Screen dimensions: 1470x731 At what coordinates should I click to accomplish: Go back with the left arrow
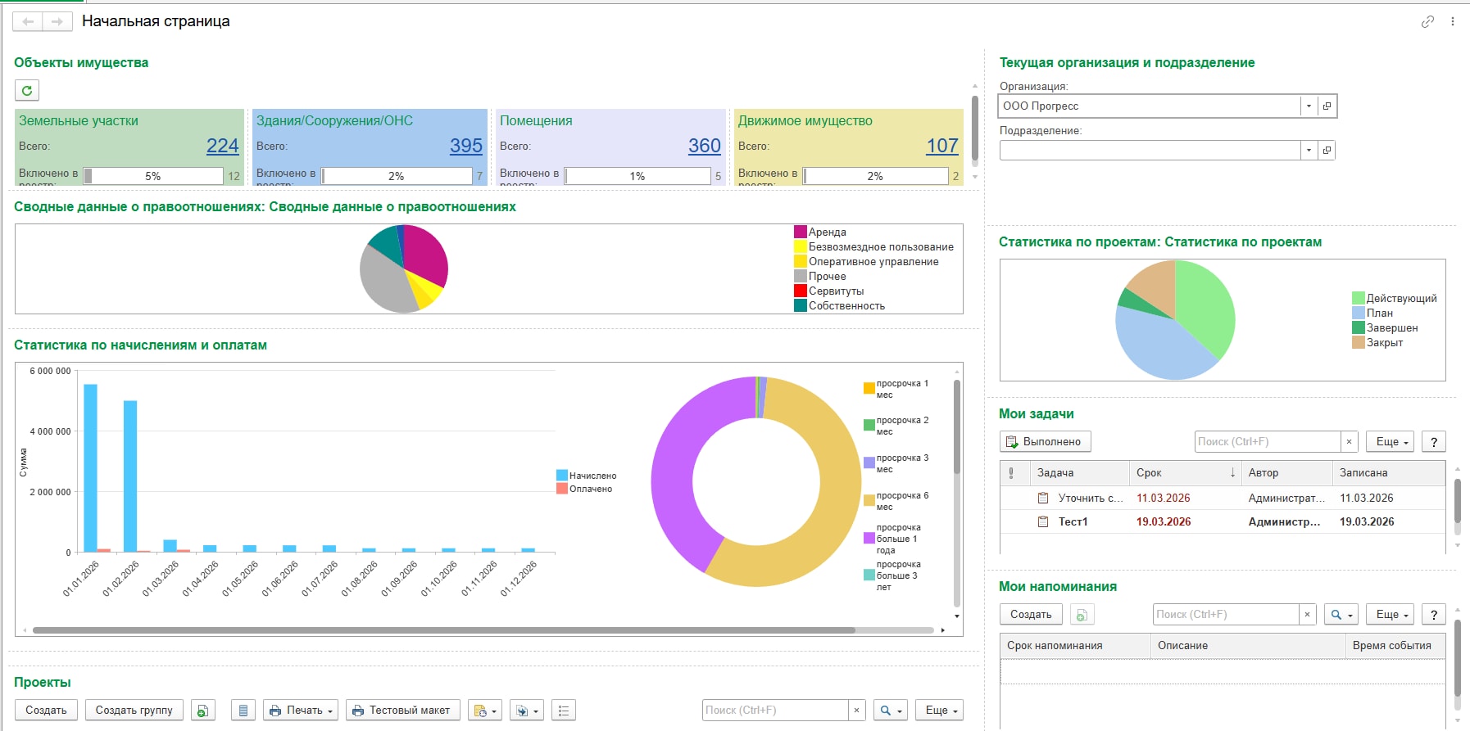click(x=28, y=21)
